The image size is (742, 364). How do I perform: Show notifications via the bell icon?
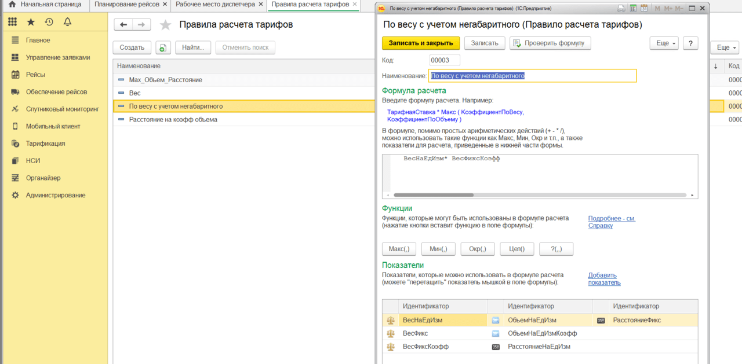click(67, 22)
